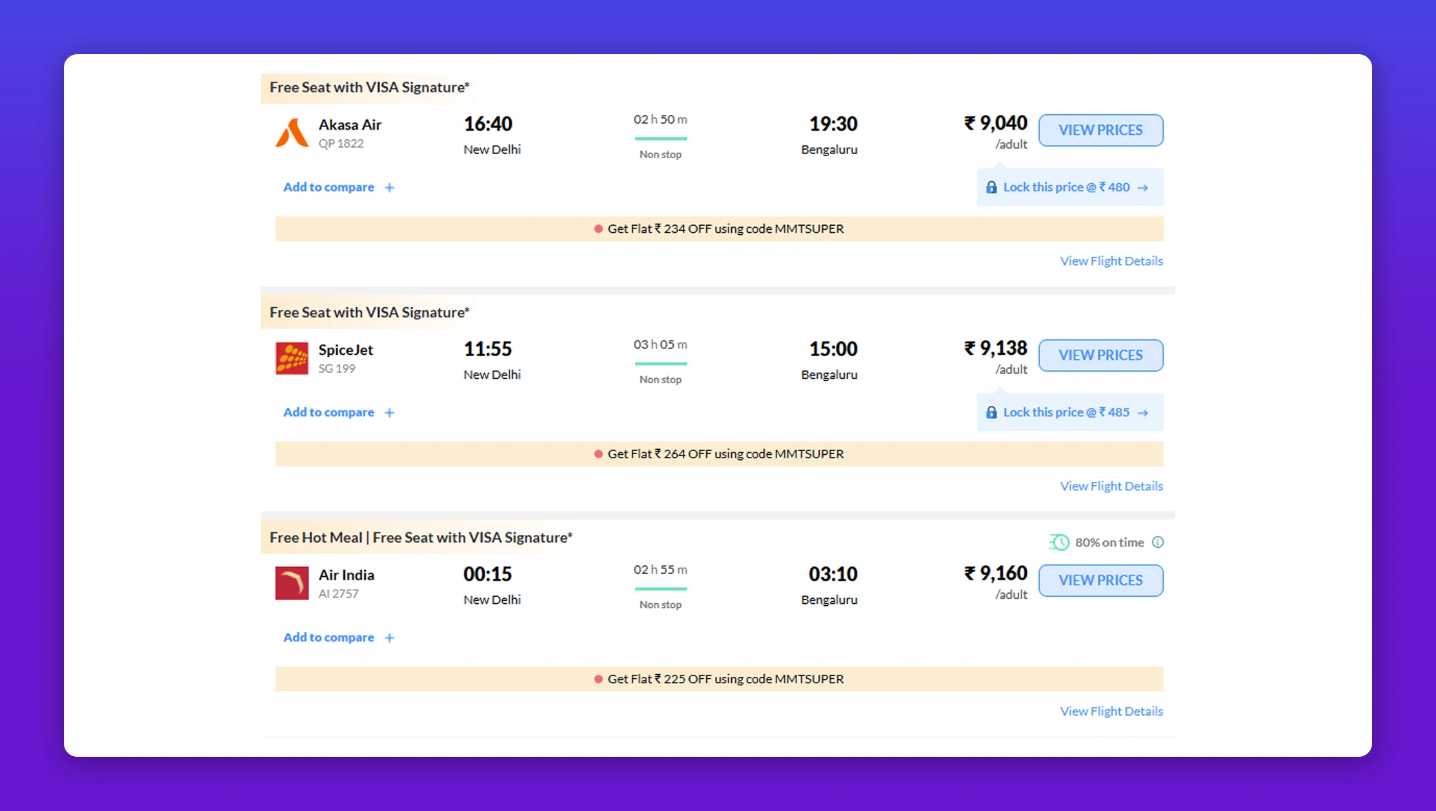Image resolution: width=1436 pixels, height=811 pixels.
Task: Toggle Add to compare for SpiceJet flight
Action: [x=339, y=412]
